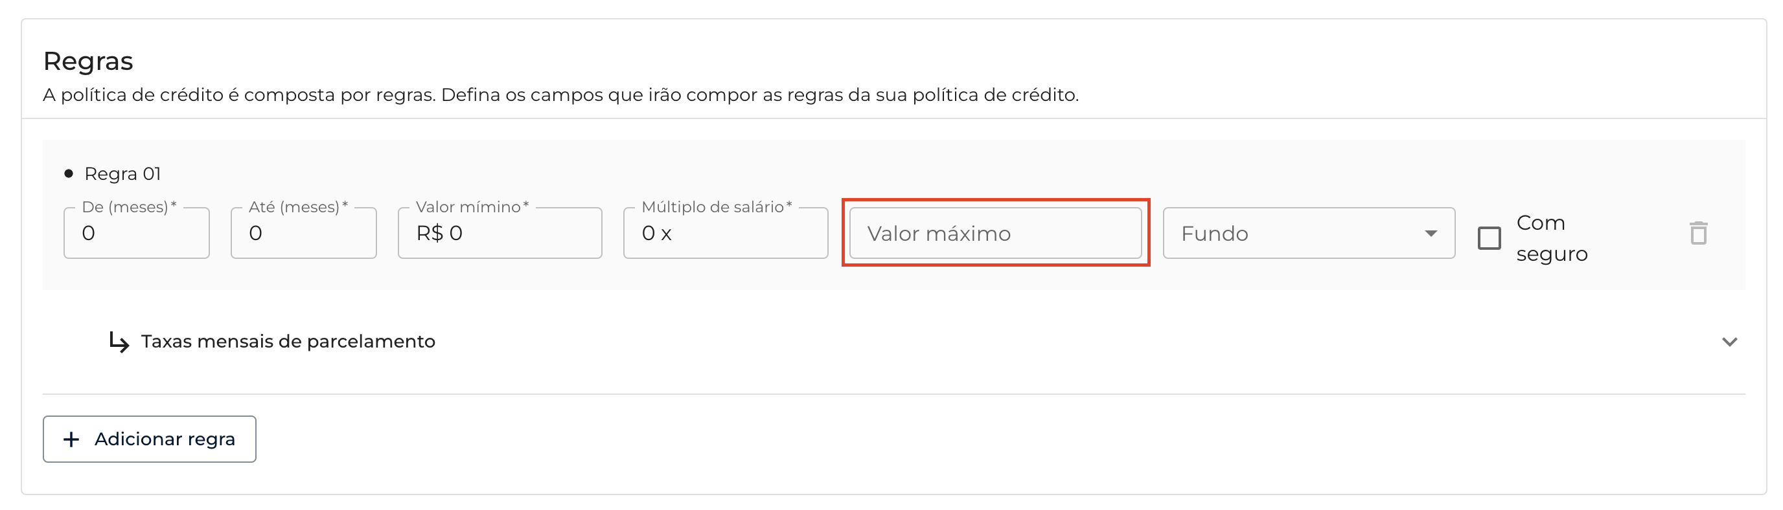This screenshot has height=510, width=1783.
Task: Focus the De (meses) input field
Action: point(136,234)
